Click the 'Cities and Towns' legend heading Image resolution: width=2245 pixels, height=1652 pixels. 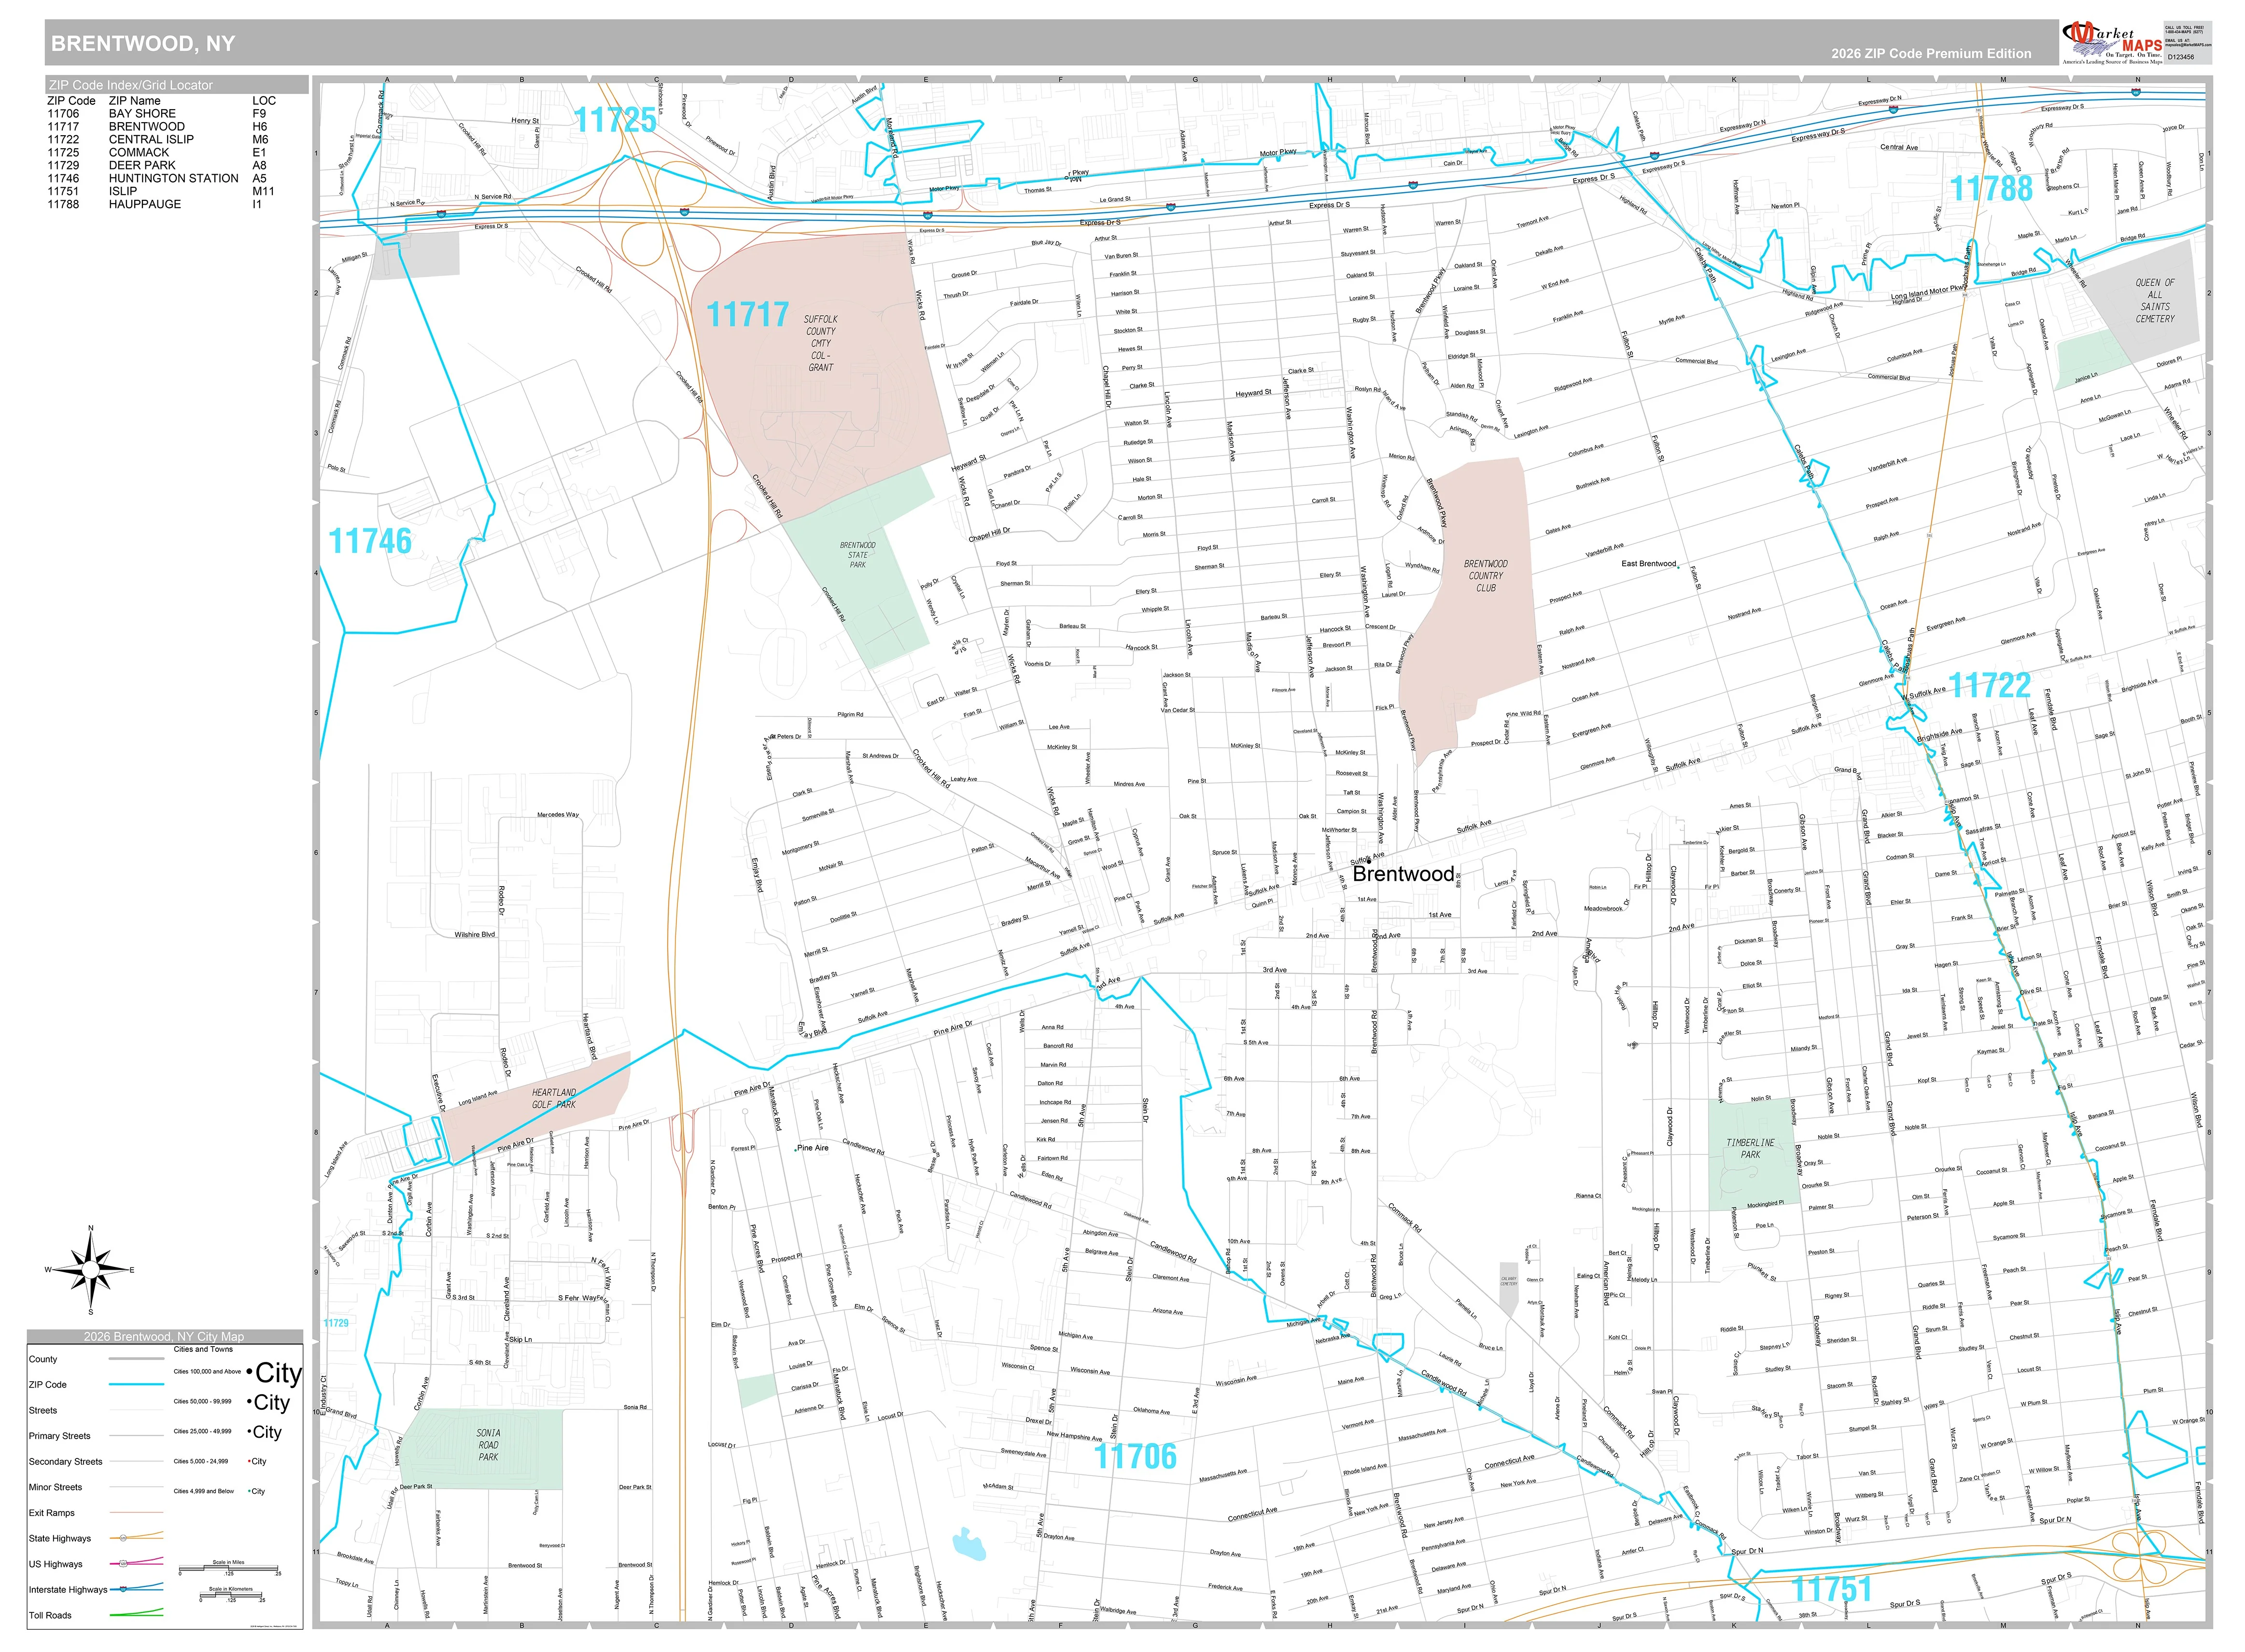(x=203, y=1350)
